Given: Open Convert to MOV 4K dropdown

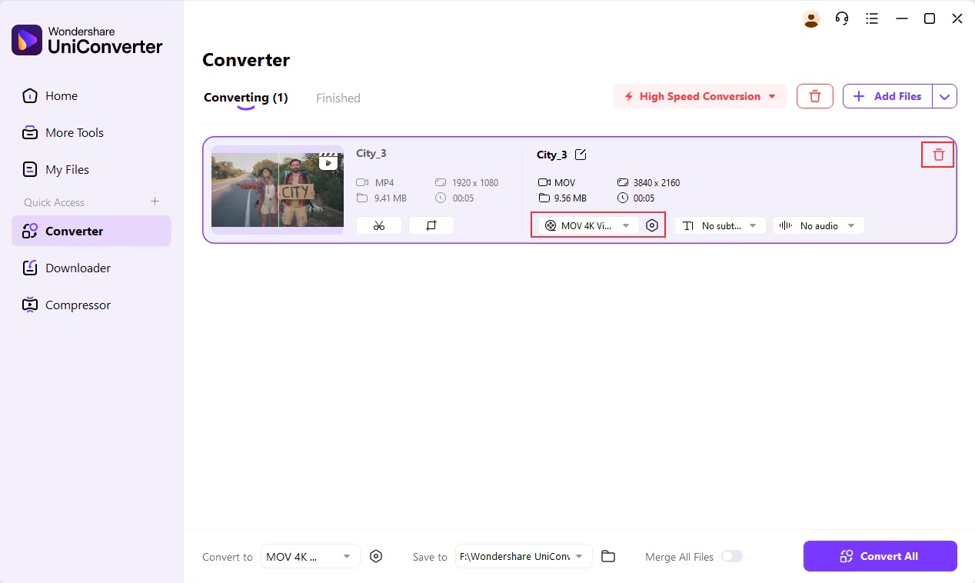Looking at the screenshot, I should tap(310, 556).
